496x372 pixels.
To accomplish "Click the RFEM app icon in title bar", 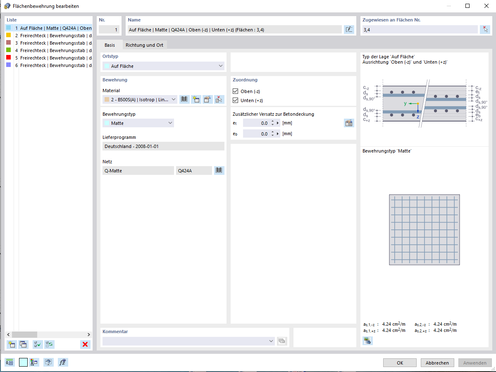I will pyautogui.click(x=7, y=6).
